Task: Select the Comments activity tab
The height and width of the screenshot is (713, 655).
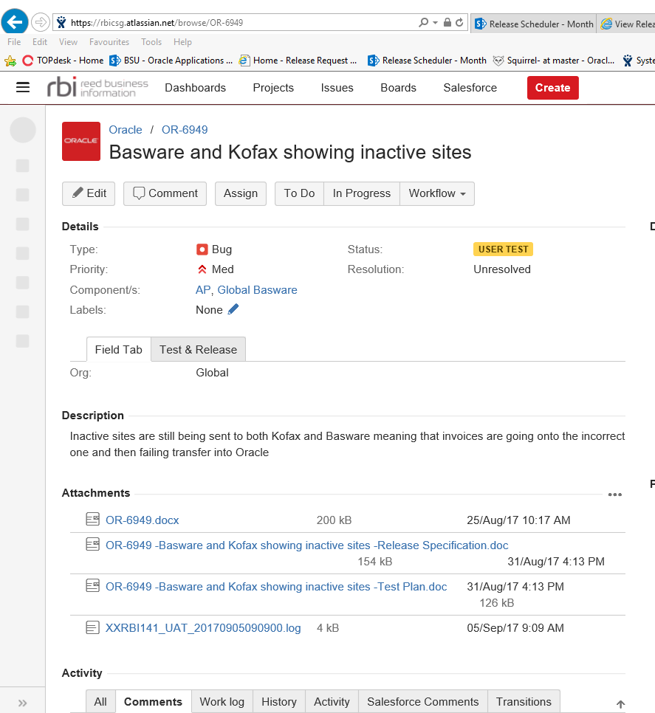Action: [154, 702]
